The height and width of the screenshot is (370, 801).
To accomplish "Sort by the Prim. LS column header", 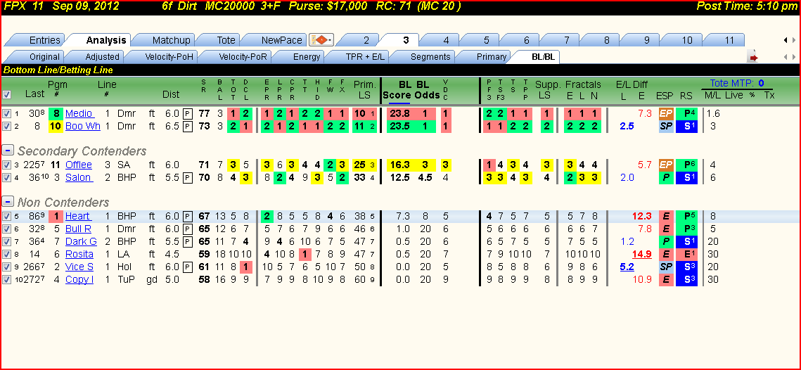I will pyautogui.click(x=365, y=90).
